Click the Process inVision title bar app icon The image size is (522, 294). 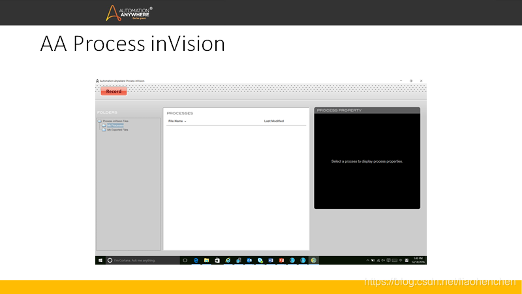97,80
